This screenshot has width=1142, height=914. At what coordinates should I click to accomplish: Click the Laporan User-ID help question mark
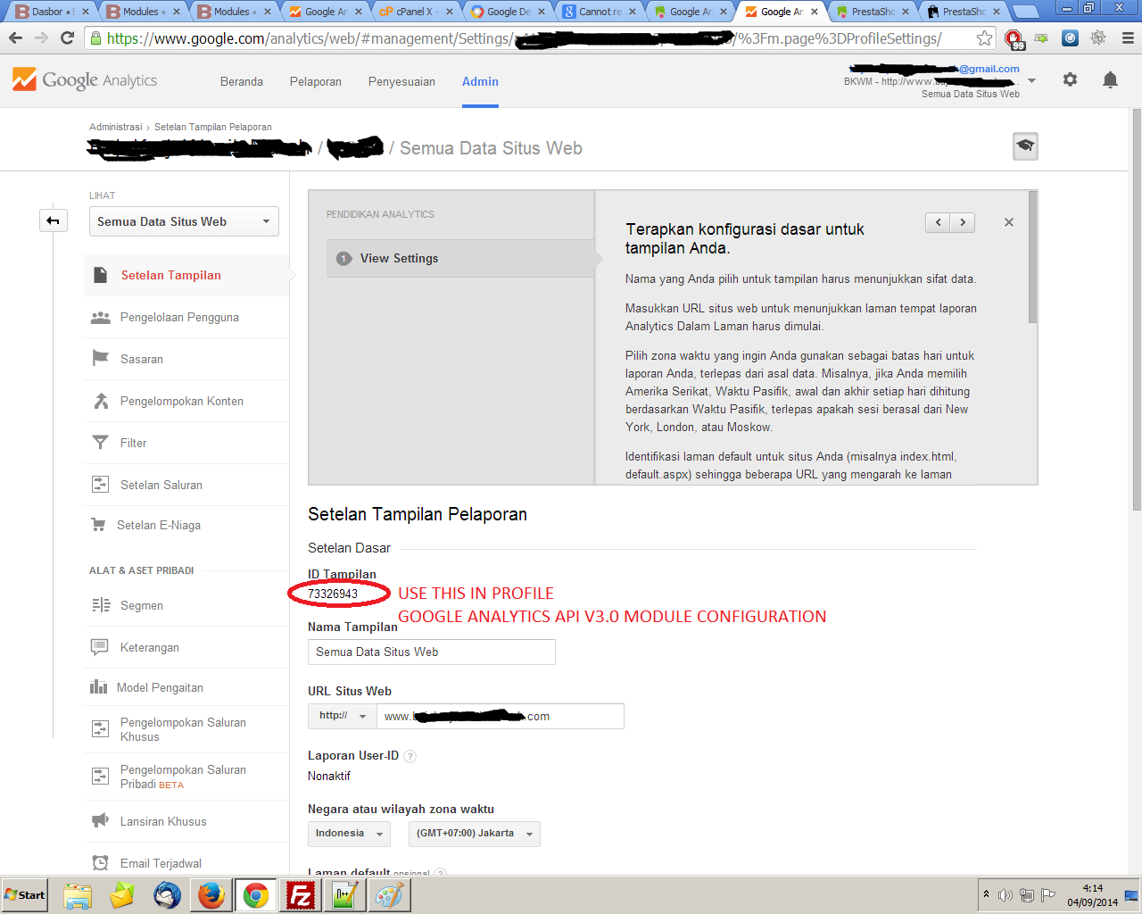click(410, 756)
